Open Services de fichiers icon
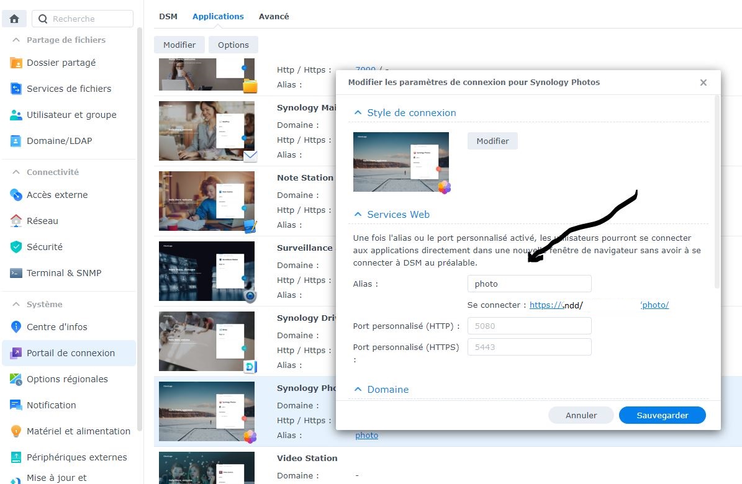This screenshot has width=742, height=484. tap(16, 89)
